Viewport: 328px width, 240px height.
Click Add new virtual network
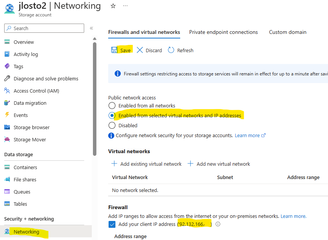click(x=223, y=164)
